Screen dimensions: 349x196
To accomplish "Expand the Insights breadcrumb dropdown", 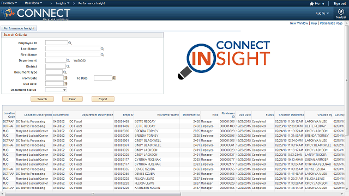I will click(63, 3).
